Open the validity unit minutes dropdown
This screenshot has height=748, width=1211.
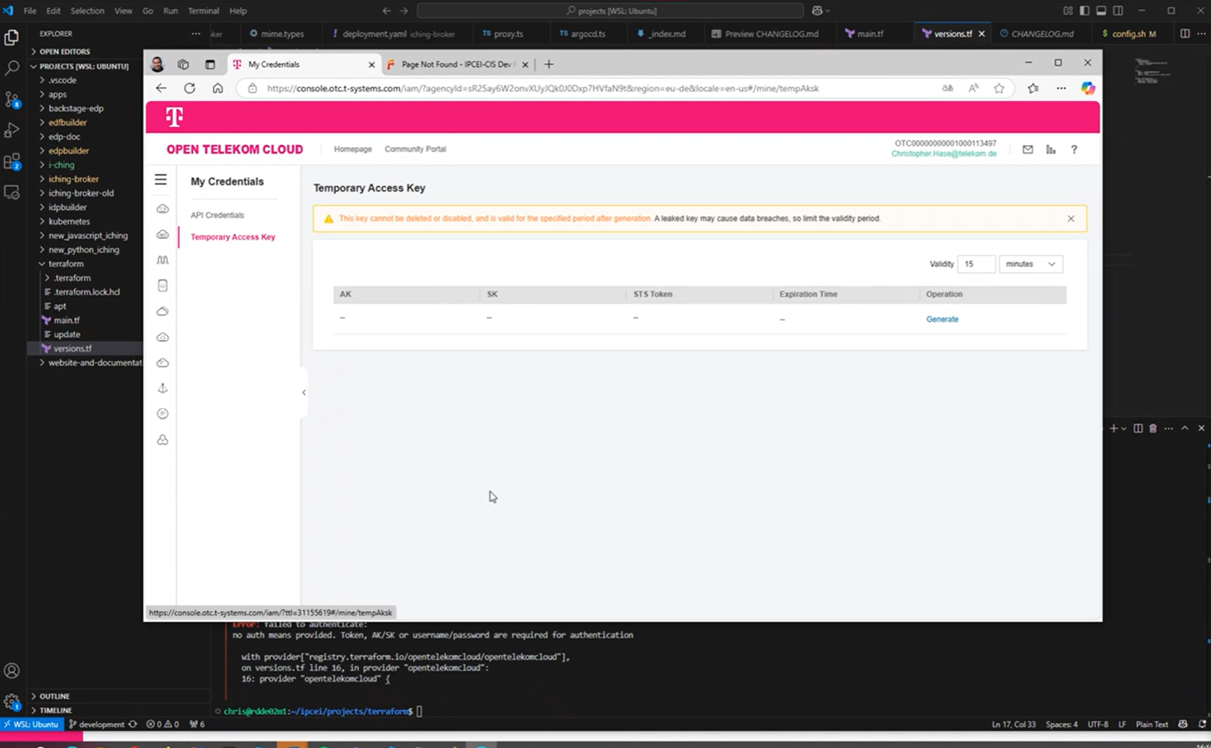[1031, 264]
